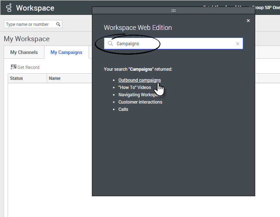The image size is (280, 217).
Task: Clear the Campaigns search text
Action: pyautogui.click(x=237, y=43)
